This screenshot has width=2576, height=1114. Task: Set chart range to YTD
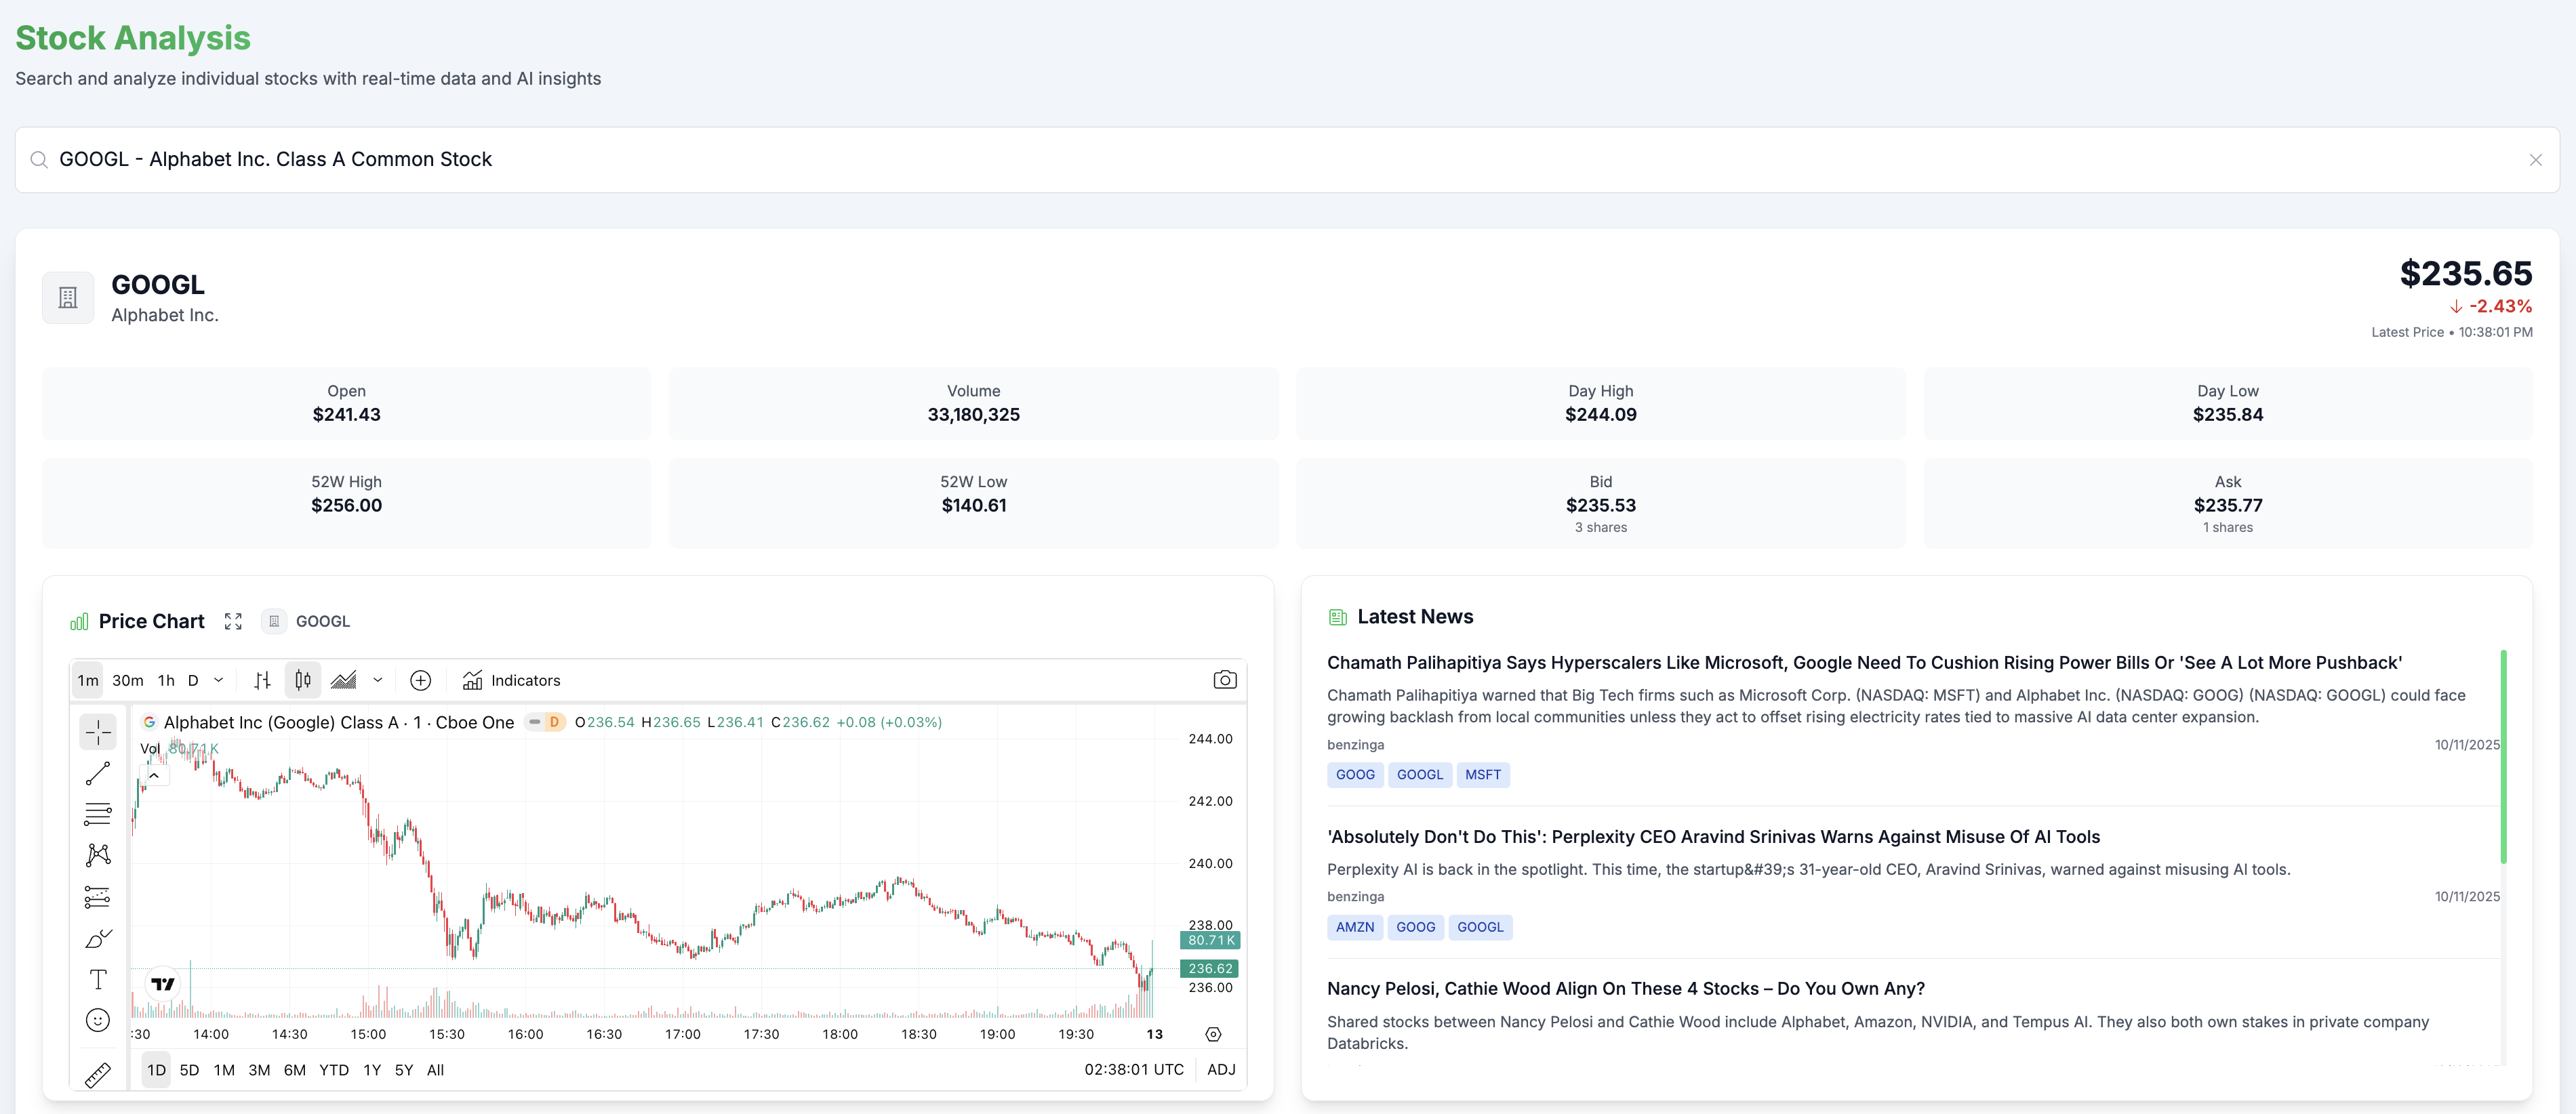tap(334, 1069)
